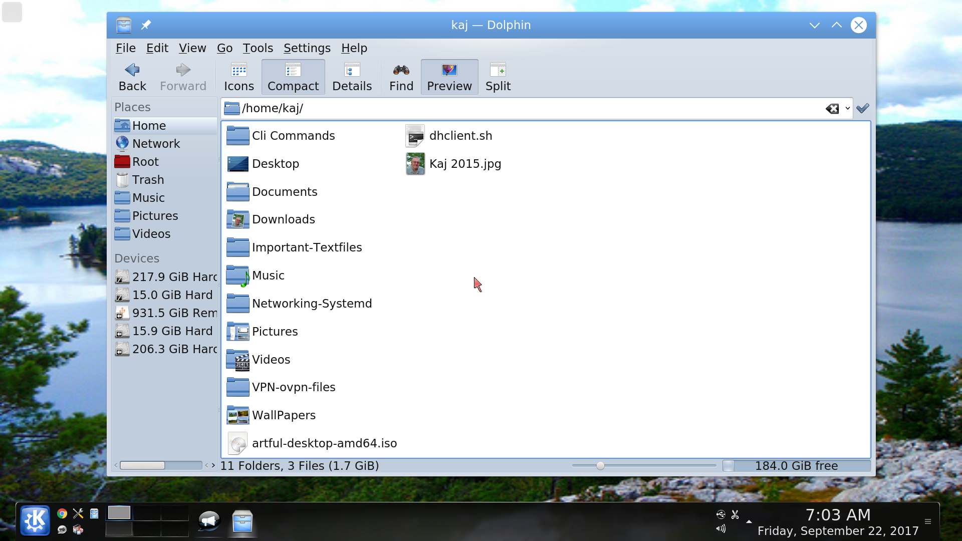This screenshot has height=541, width=962.
Task: Open Klipper clipboard scissors icon
Action: pos(735,514)
